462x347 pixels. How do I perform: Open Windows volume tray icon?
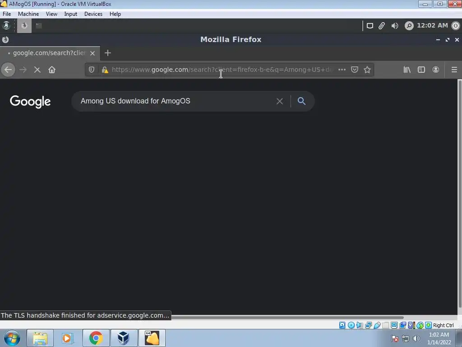416,339
